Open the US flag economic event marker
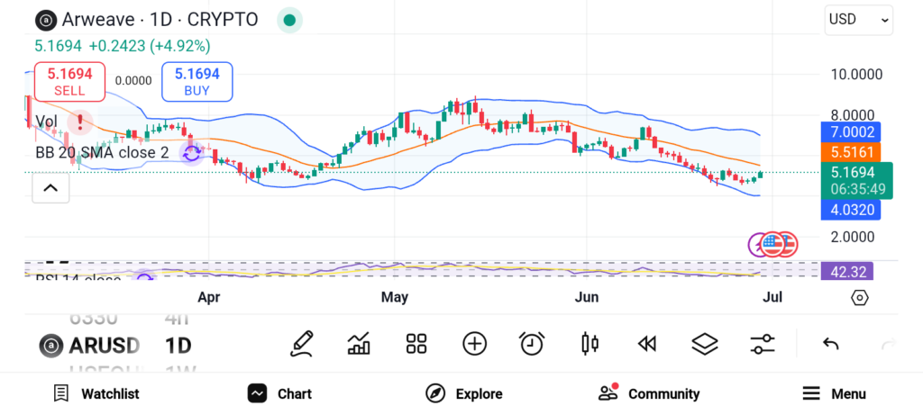The image size is (923, 415). pyautogui.click(x=772, y=245)
